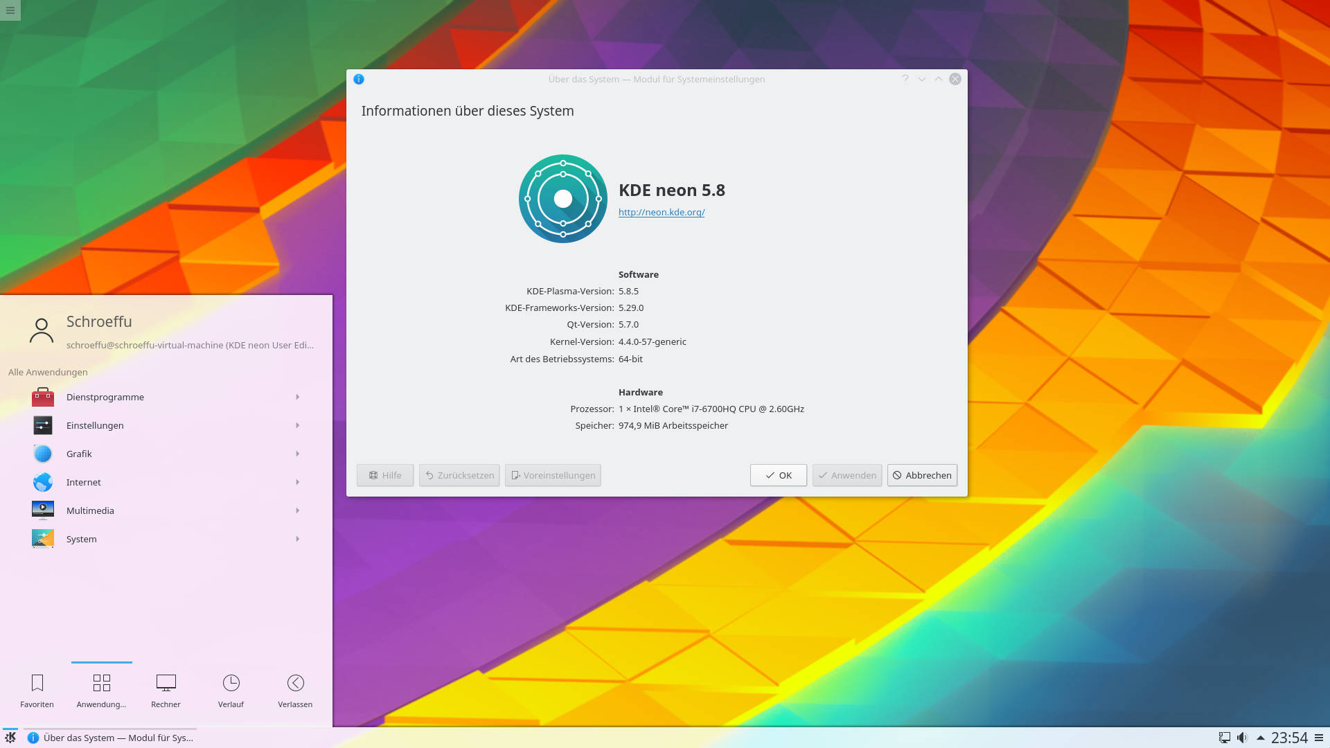The image size is (1330, 748).
Task: Click the Schroeffu user name heading
Action: [99, 321]
